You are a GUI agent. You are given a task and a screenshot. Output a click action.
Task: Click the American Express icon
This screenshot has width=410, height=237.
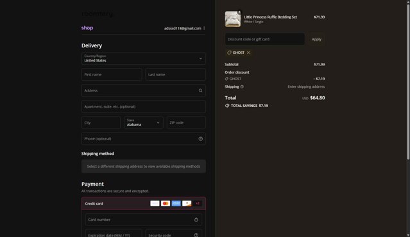176,203
